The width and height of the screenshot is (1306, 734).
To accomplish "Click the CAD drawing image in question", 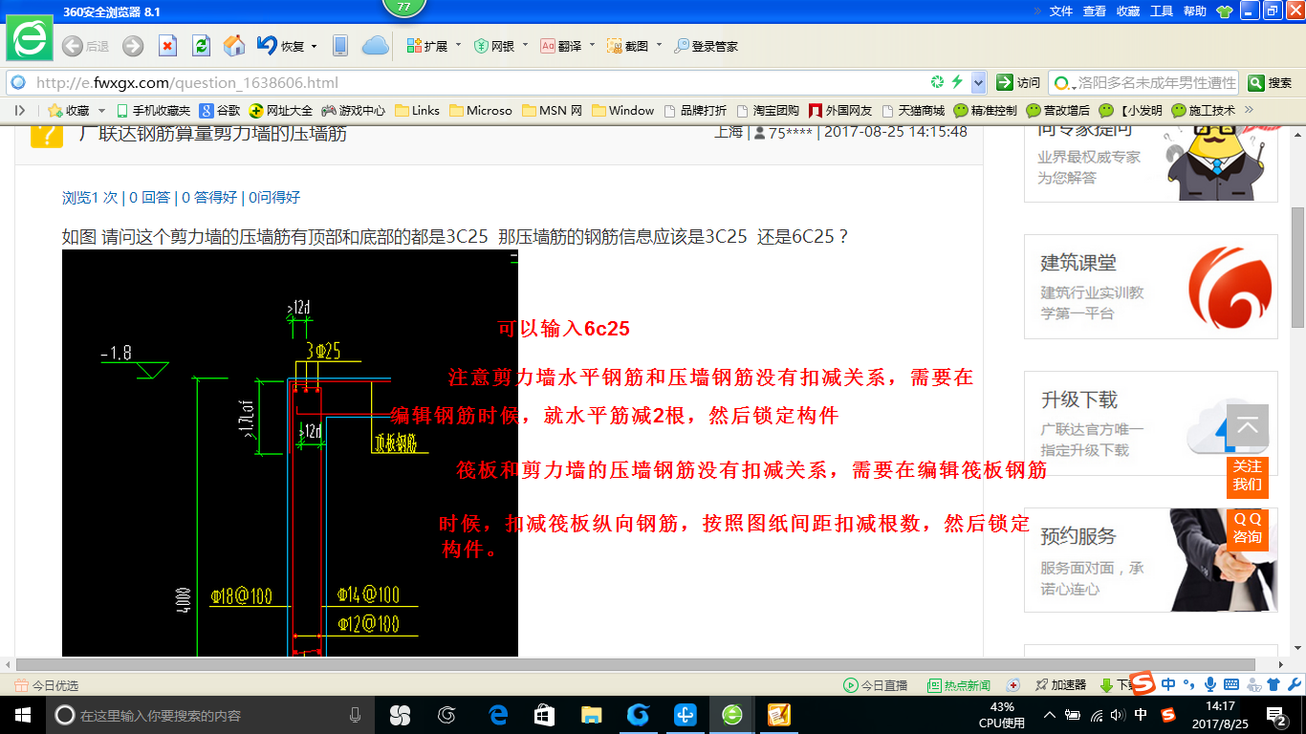I will coord(290,453).
